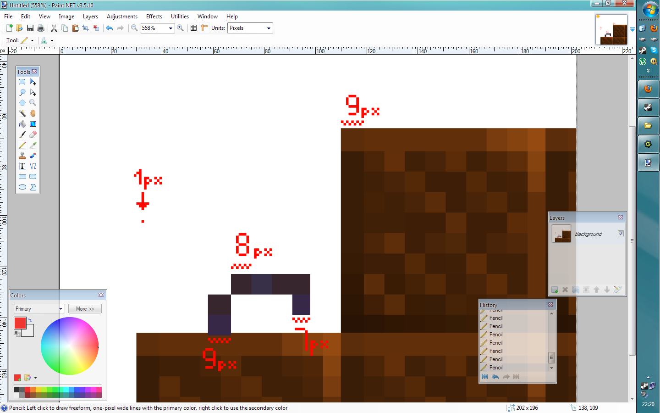The height and width of the screenshot is (413, 660).
Task: Select the Magic Wand tool
Action: (x=22, y=113)
